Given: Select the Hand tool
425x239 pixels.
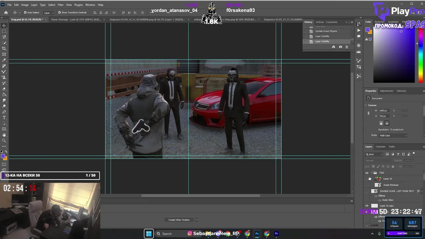Looking at the screenshot, I should point(4,135).
